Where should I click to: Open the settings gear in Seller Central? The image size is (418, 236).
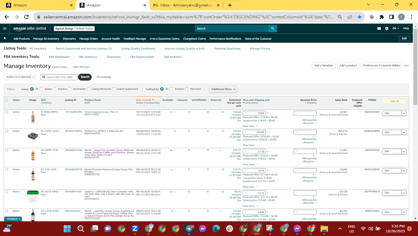pyautogui.click(x=387, y=29)
